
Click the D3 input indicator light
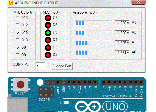pyautogui.click(x=48, y=47)
